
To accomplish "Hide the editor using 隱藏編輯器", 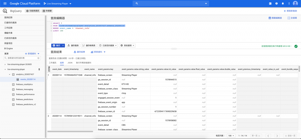I will (x=275, y=18).
